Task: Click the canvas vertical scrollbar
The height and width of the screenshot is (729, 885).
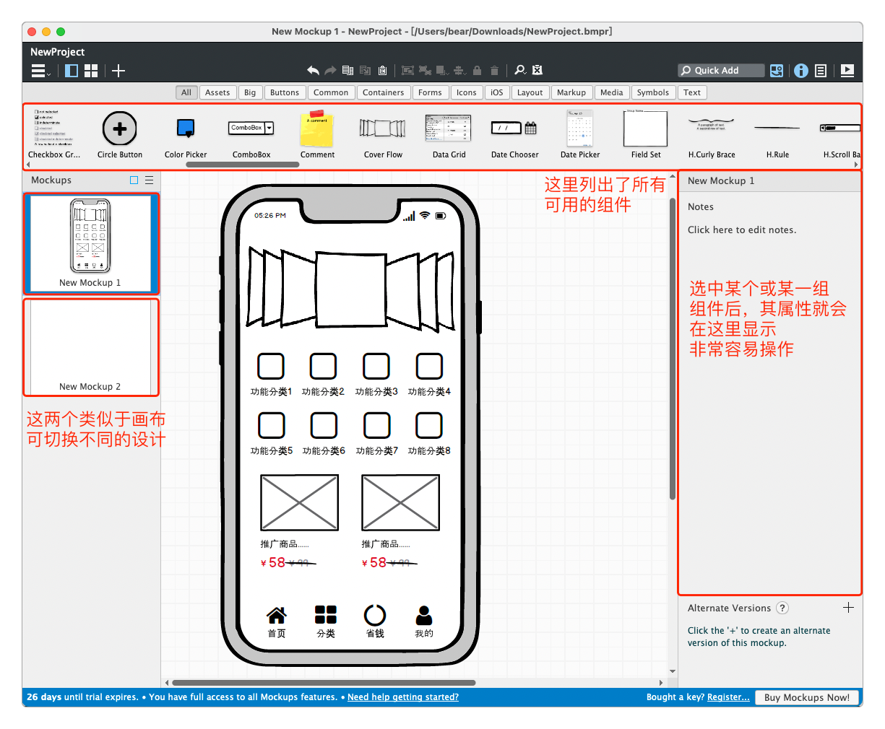Action: tap(673, 349)
